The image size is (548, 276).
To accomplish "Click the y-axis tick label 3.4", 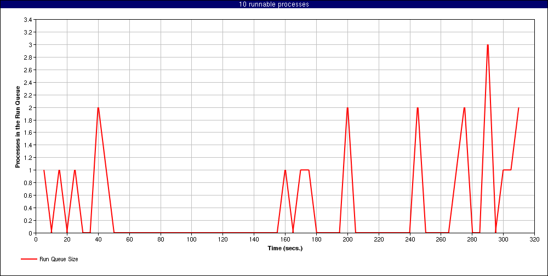I will click(x=28, y=20).
